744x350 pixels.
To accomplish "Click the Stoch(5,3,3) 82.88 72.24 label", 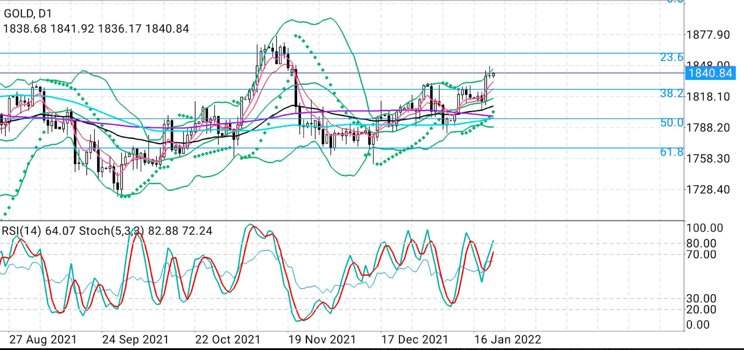I will click(146, 231).
